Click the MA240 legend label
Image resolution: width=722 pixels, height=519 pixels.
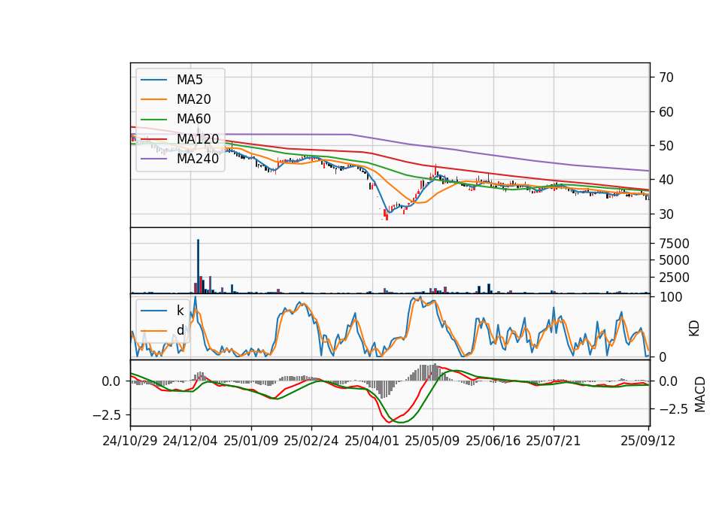(x=198, y=159)
